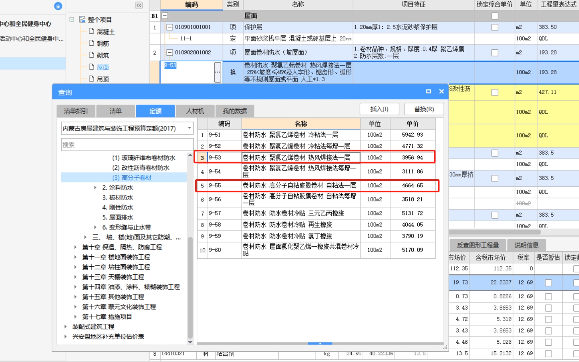Select 5. 屋面排水 tree item
This screenshot has width=579, height=362.
(118, 217)
